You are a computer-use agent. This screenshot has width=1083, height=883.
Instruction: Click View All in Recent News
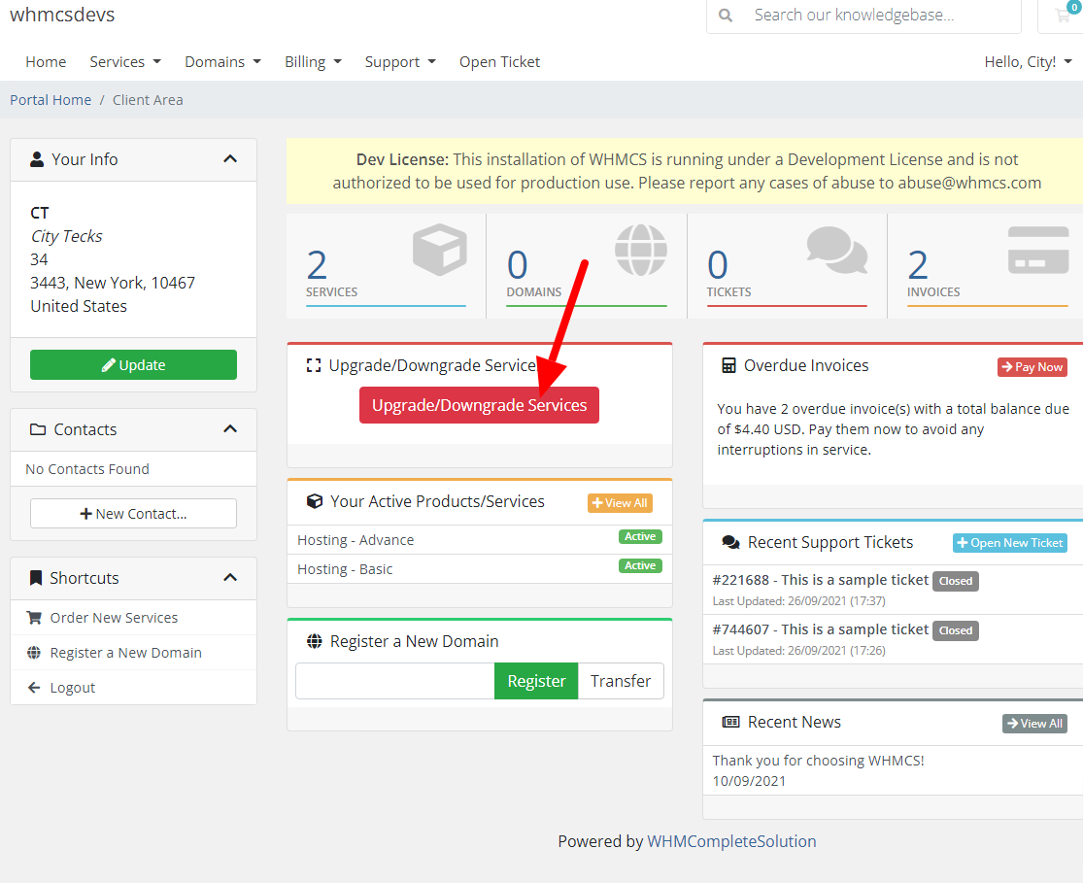click(1034, 724)
